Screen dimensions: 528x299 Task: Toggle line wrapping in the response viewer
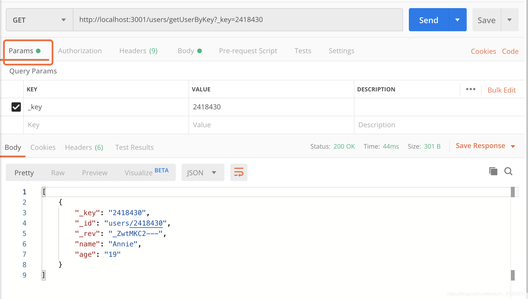(239, 172)
